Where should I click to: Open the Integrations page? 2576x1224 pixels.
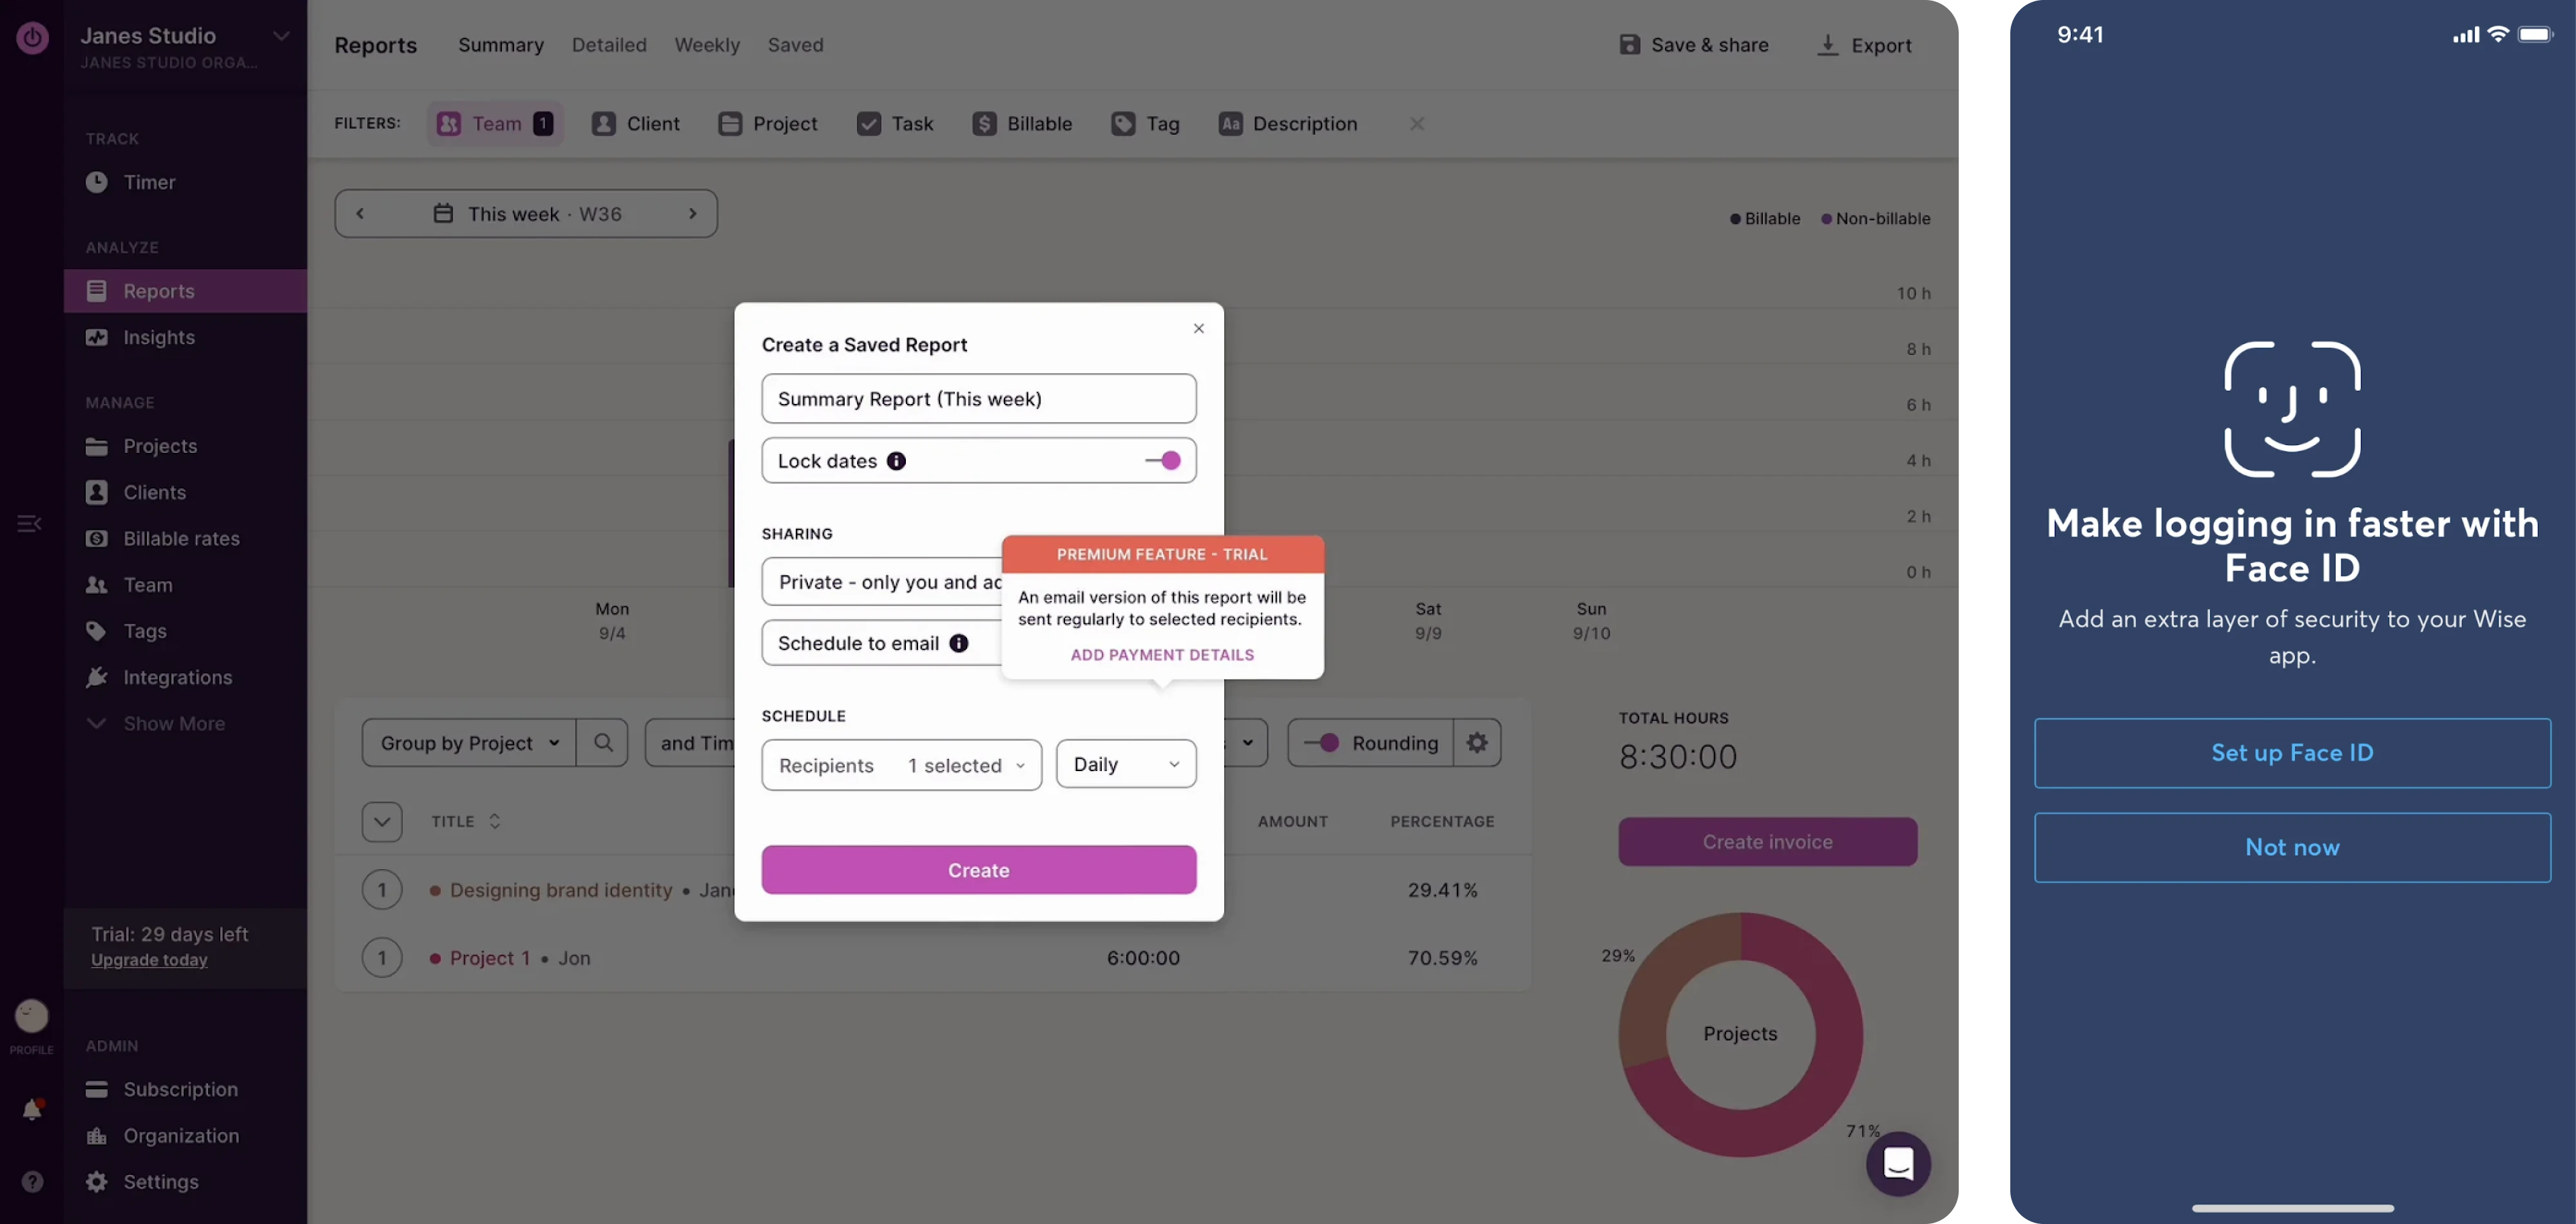pyautogui.click(x=176, y=677)
